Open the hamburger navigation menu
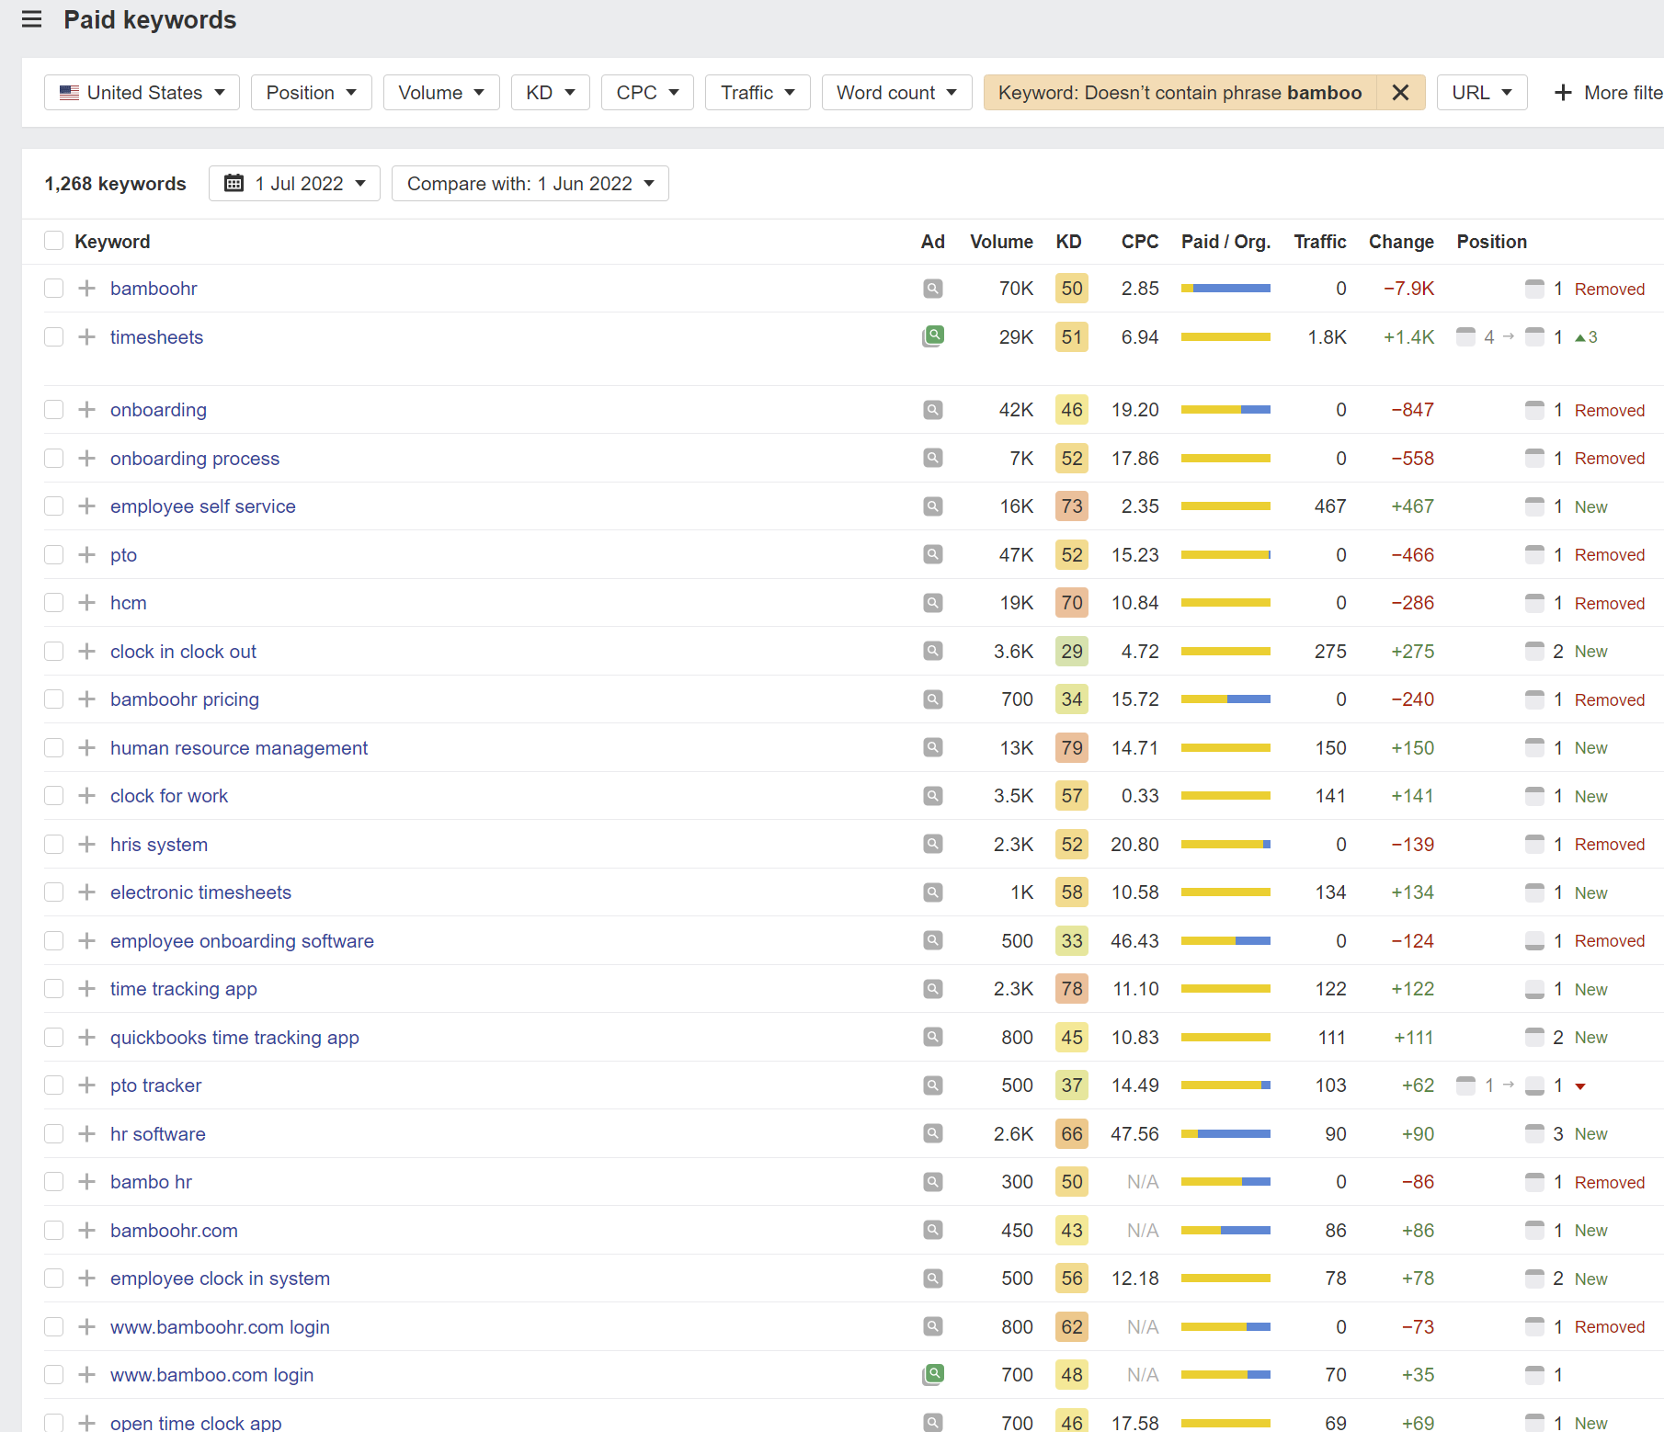This screenshot has height=1432, width=1664. [31, 19]
